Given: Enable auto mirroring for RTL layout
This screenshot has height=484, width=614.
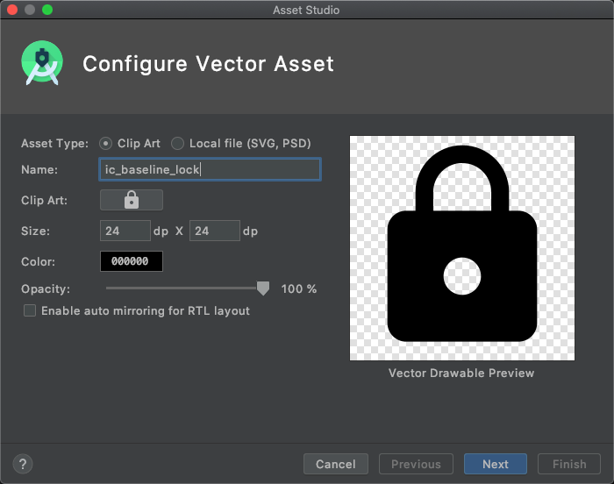Looking at the screenshot, I should (30, 310).
